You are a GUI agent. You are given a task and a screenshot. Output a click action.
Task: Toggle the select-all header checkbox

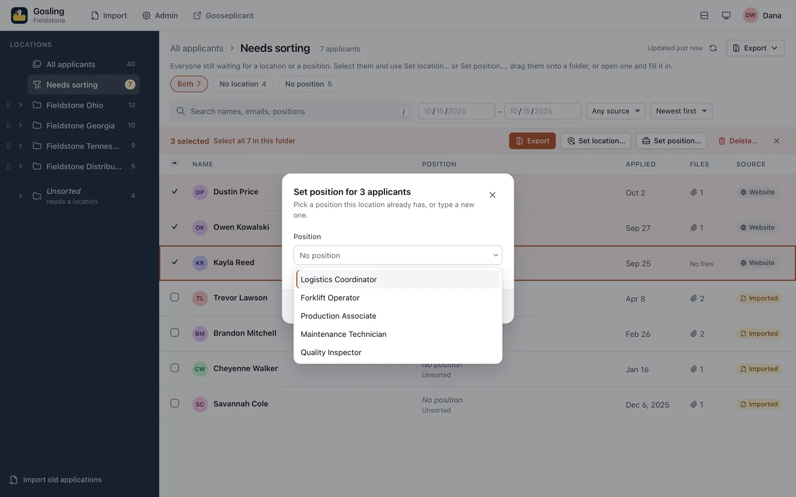coord(175,163)
